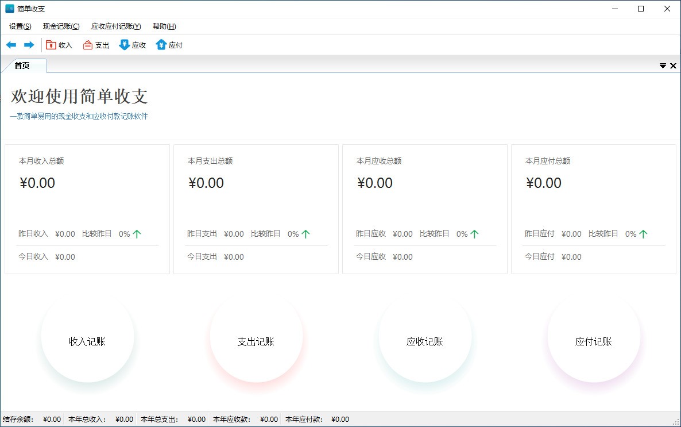Screen dimensions: 681x427
Task: Select the 收入 toolbar icon
Action: click(59, 44)
